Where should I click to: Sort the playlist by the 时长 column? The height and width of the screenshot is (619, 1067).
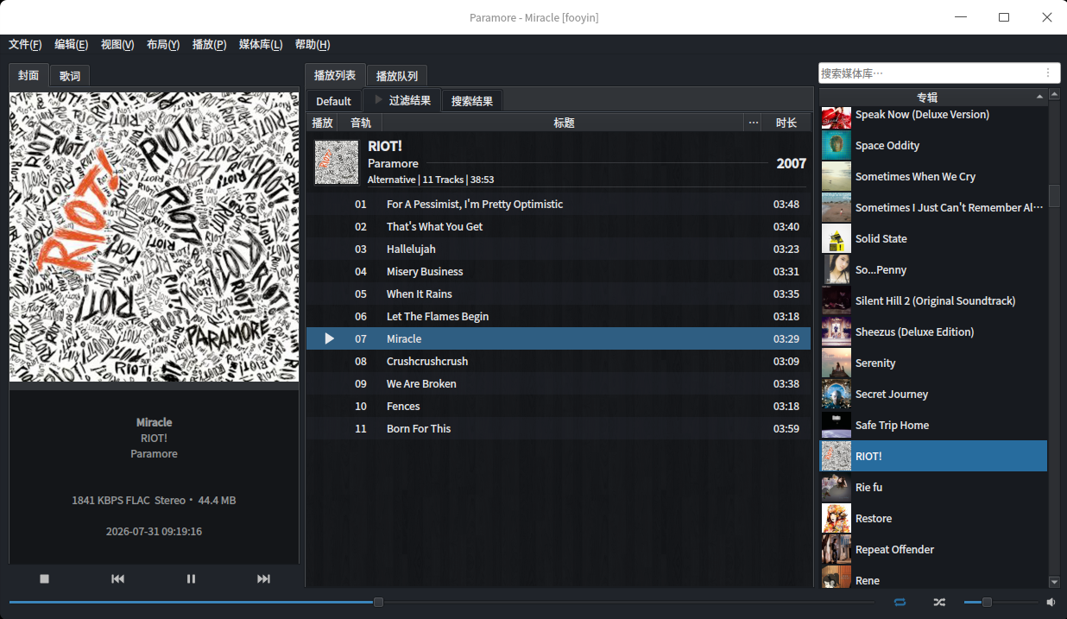click(x=786, y=123)
